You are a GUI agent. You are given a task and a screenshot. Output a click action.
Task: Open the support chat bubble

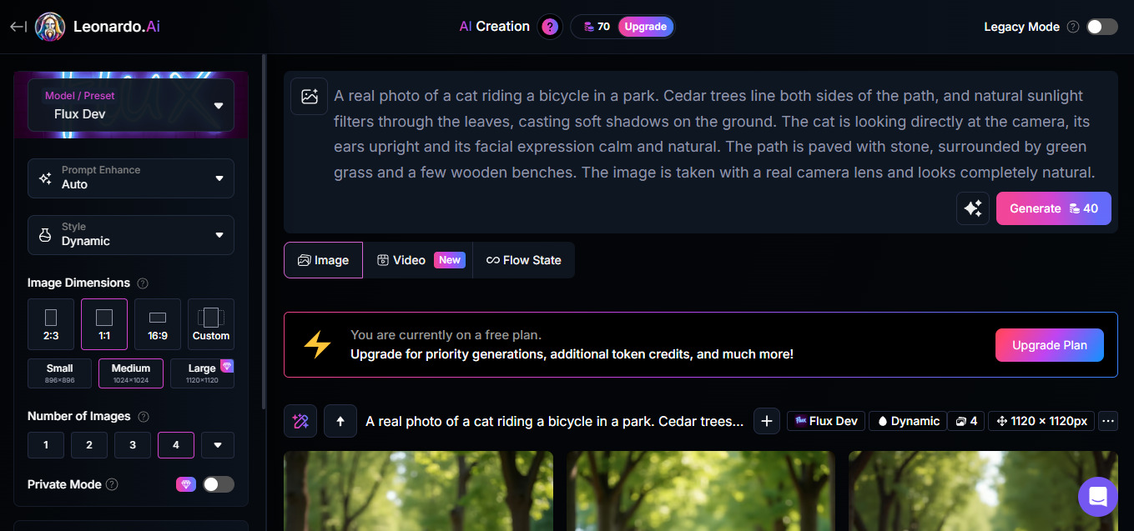pos(1097,497)
